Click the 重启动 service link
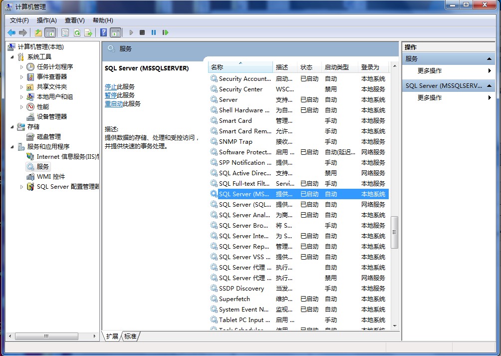This screenshot has height=356, width=501. tap(114, 103)
